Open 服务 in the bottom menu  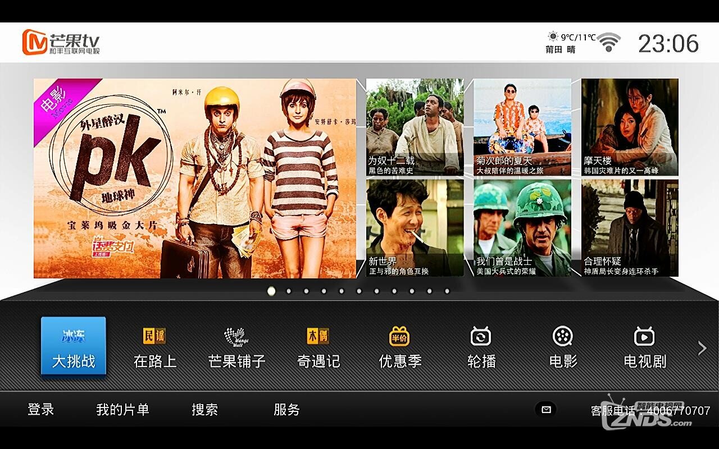[x=286, y=410]
